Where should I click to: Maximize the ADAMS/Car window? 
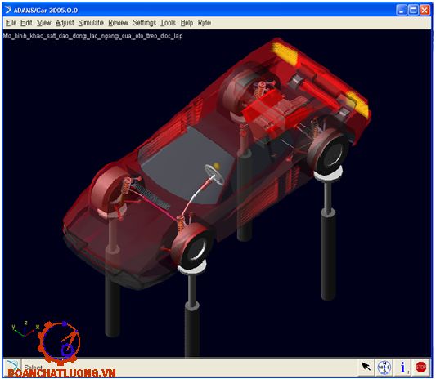point(413,11)
